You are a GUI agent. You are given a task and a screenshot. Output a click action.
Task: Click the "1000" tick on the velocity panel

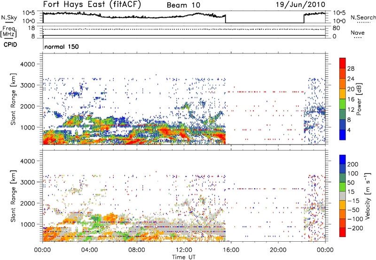(x=27, y=224)
